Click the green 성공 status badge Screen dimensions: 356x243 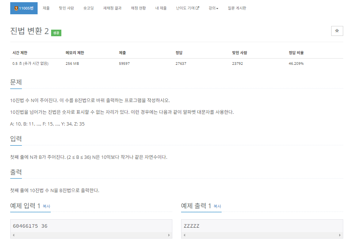(x=56, y=33)
